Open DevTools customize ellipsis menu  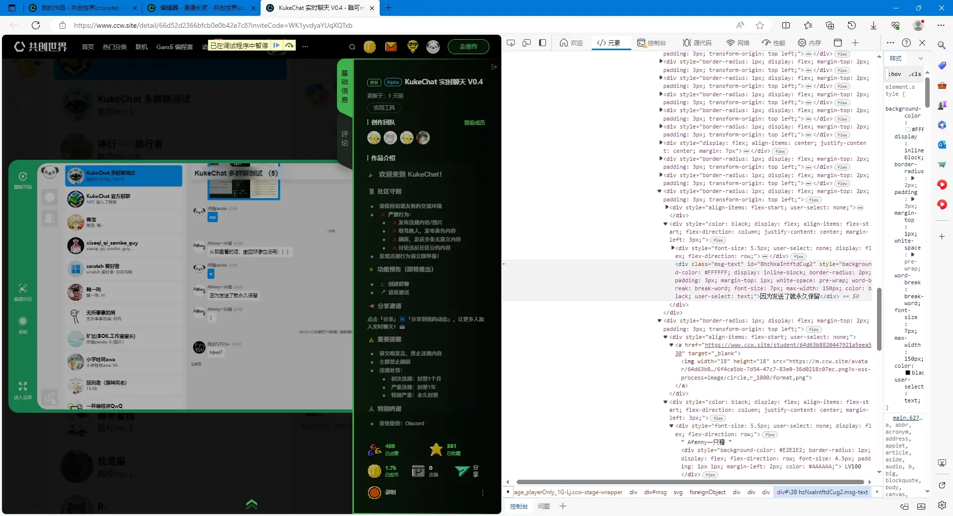pos(890,43)
